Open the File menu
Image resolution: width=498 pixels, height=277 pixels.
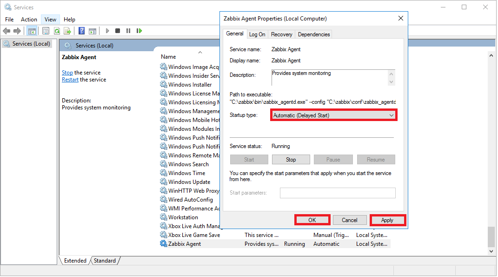tap(9, 20)
